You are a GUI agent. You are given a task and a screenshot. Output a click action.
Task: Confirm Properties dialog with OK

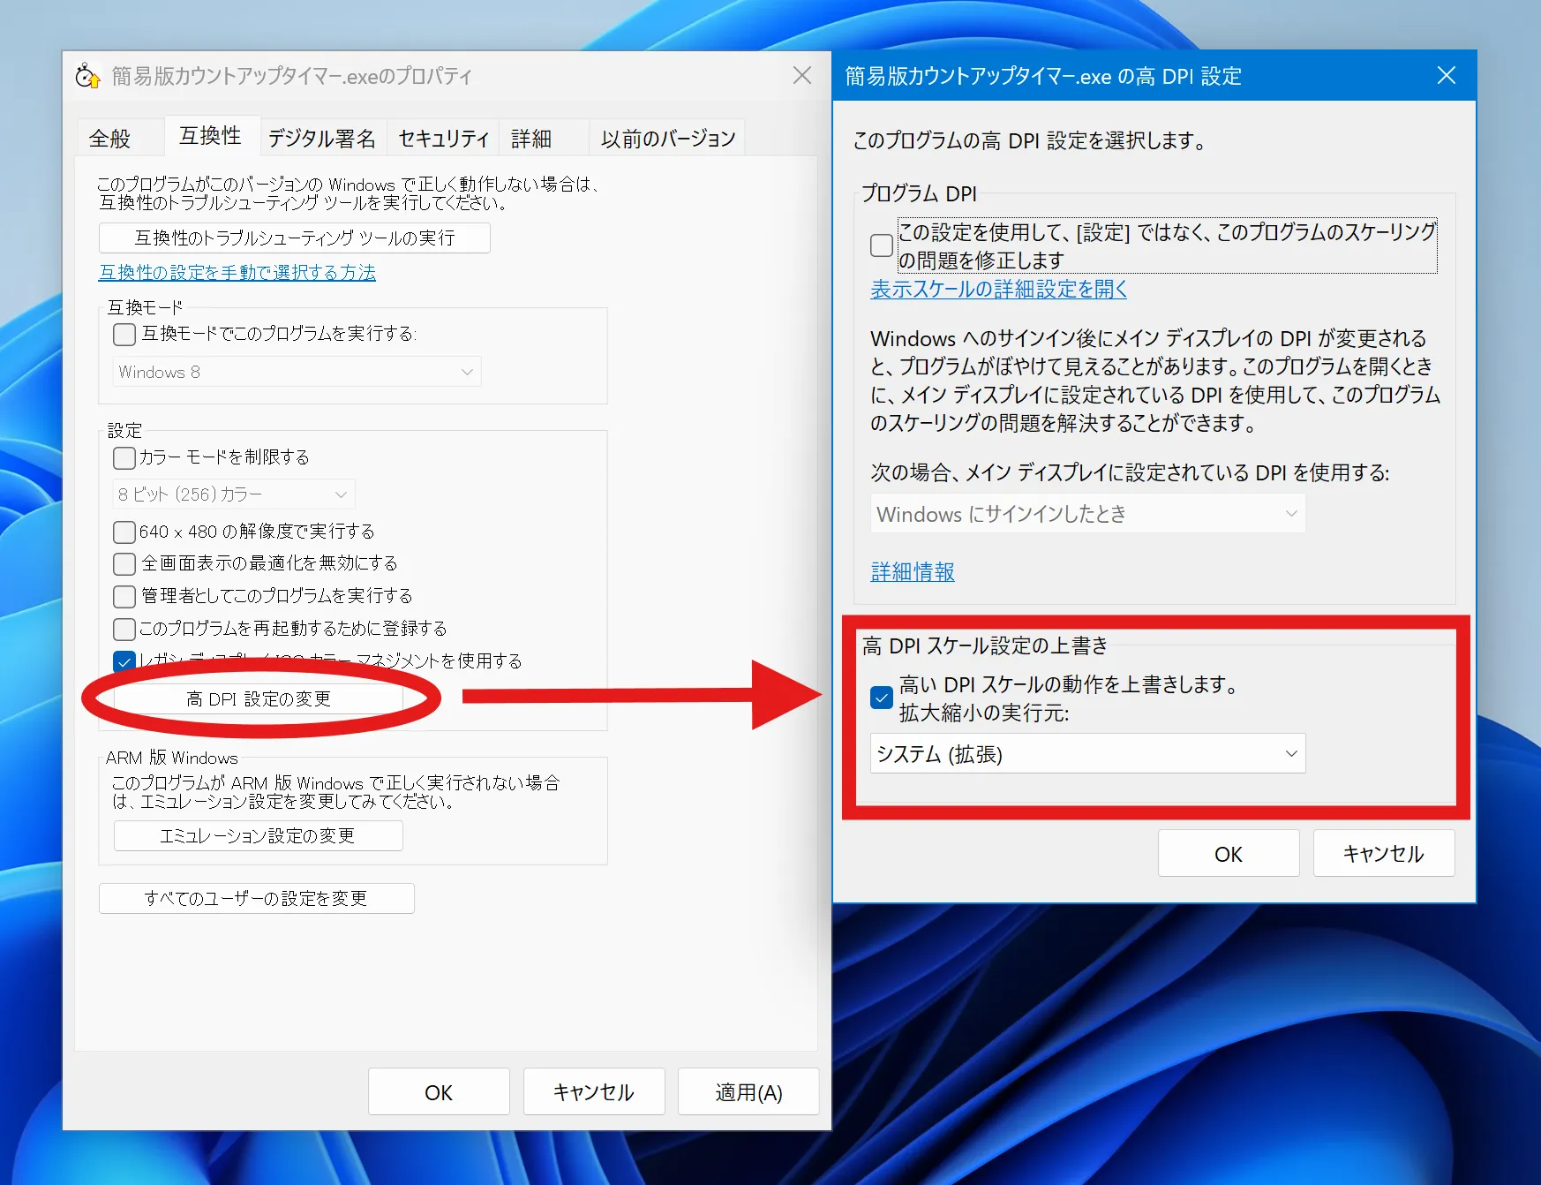pos(439,1092)
